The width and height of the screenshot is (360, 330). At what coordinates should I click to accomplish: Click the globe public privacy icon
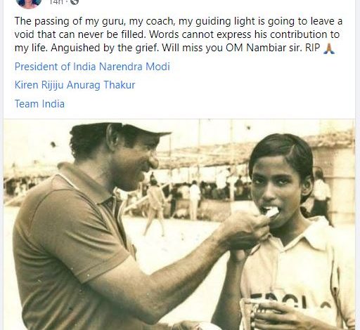point(75,2)
